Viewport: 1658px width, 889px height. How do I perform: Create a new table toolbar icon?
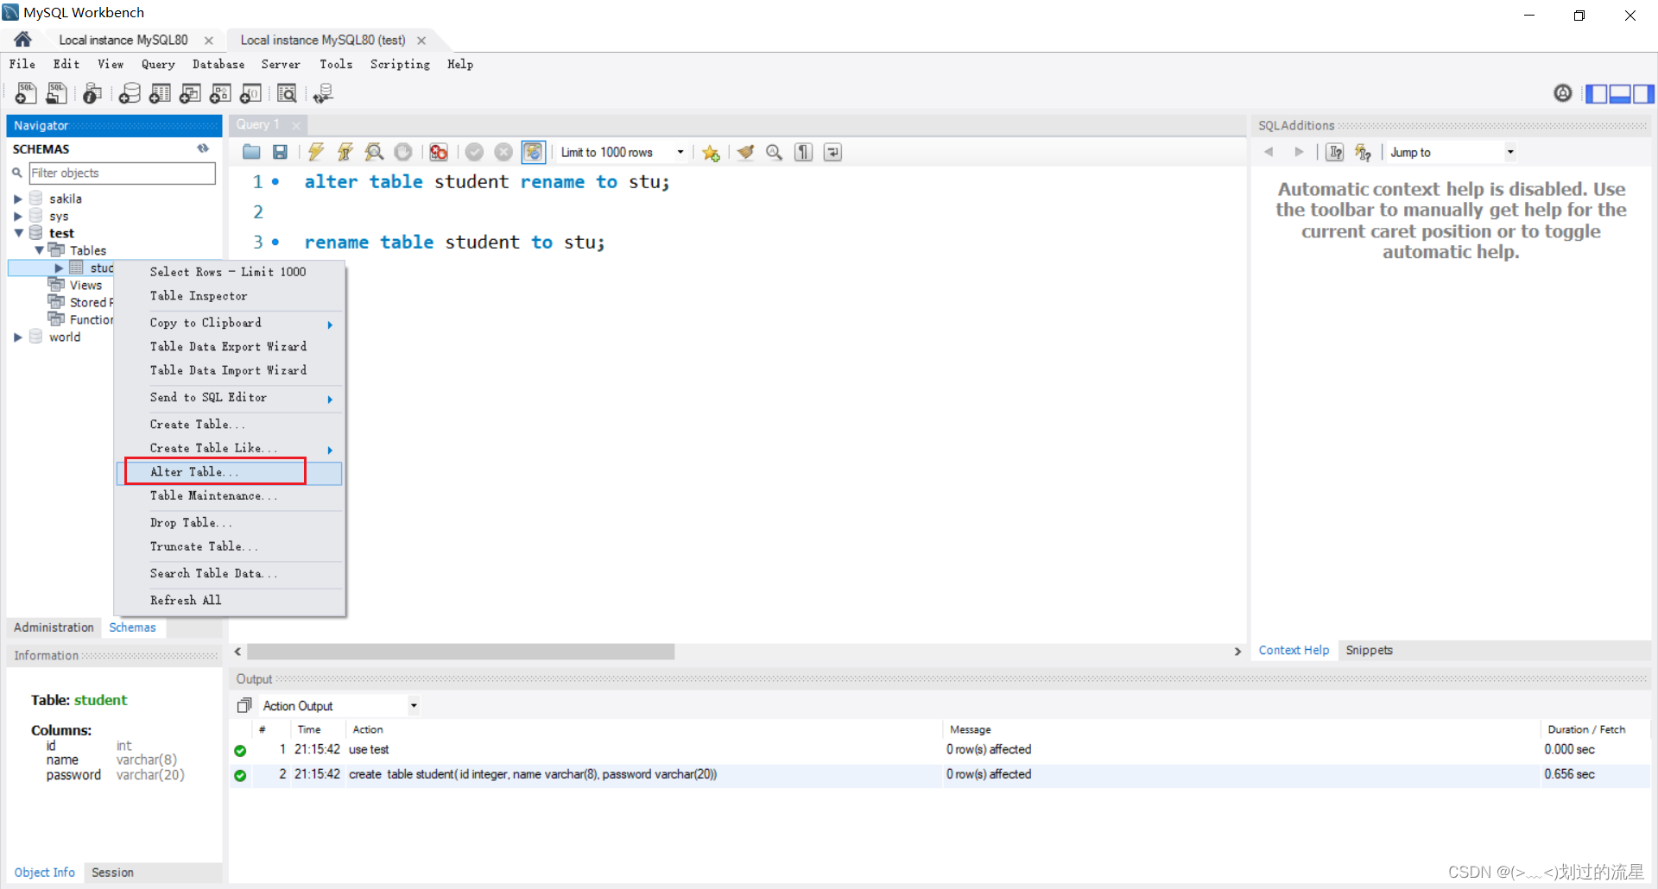tap(160, 93)
